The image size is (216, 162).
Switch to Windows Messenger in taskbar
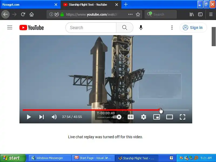pos(50,158)
